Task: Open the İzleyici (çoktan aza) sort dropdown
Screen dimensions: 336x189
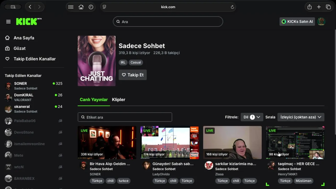Action: tap(301, 117)
